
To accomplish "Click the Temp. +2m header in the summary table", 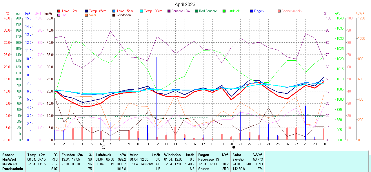I will click(36, 155).
